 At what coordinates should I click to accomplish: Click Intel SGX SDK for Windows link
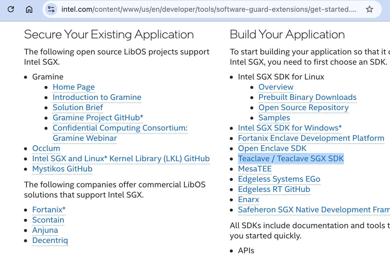pyautogui.click(x=290, y=128)
